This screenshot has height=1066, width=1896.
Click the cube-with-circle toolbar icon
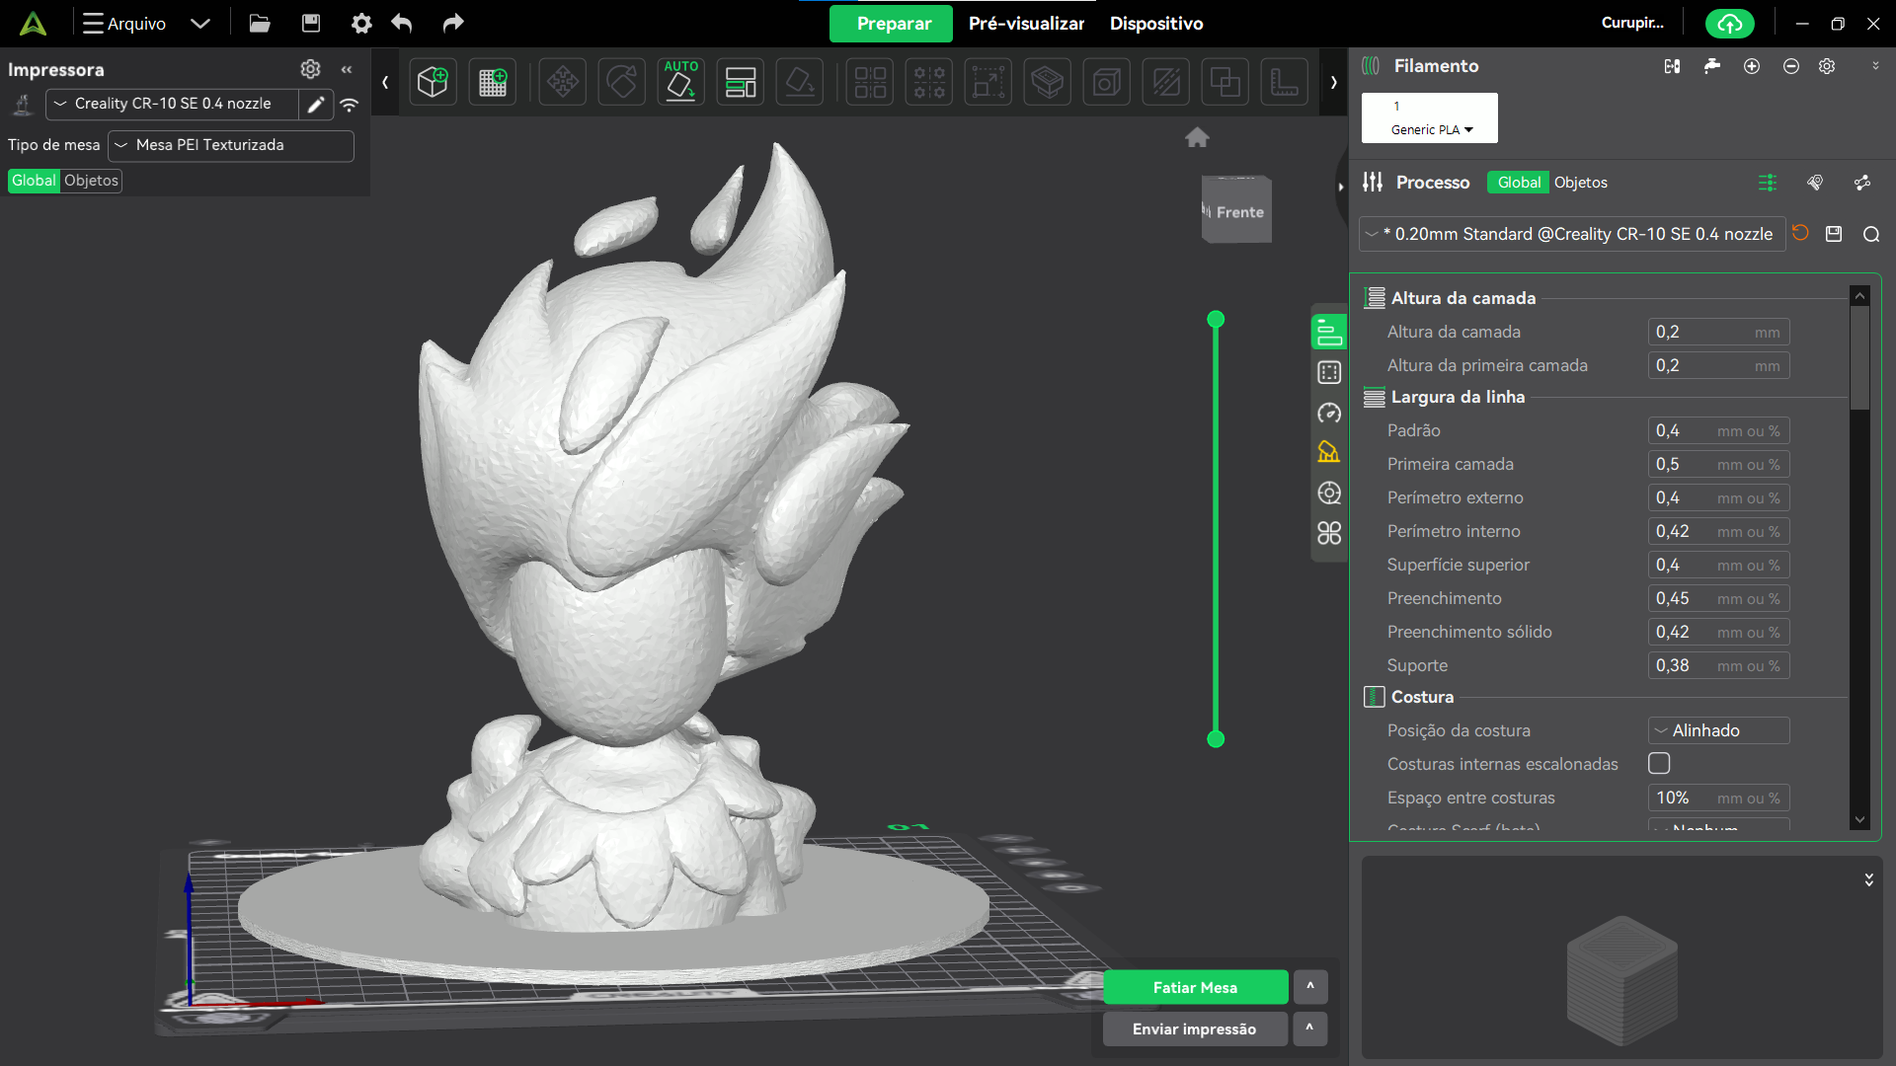[1107, 82]
